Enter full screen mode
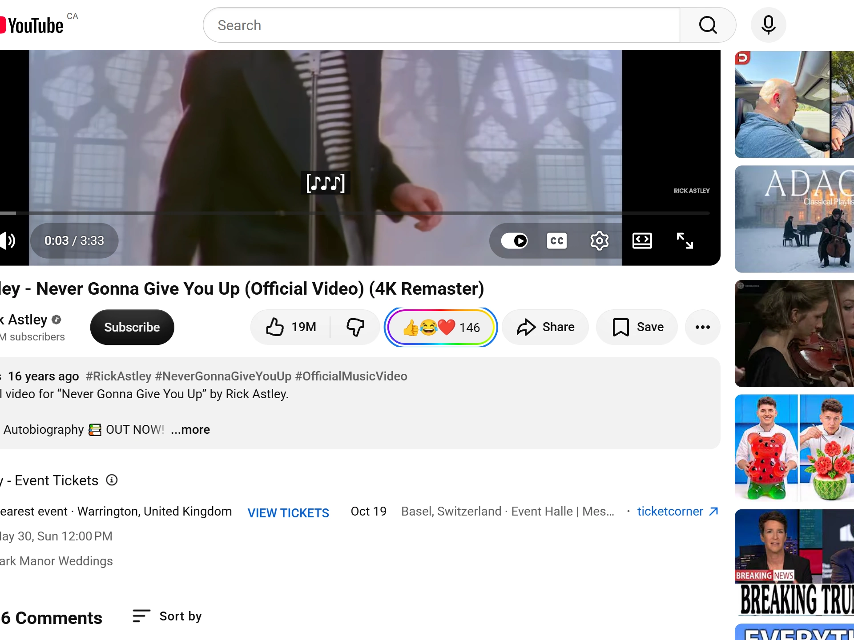 point(685,240)
